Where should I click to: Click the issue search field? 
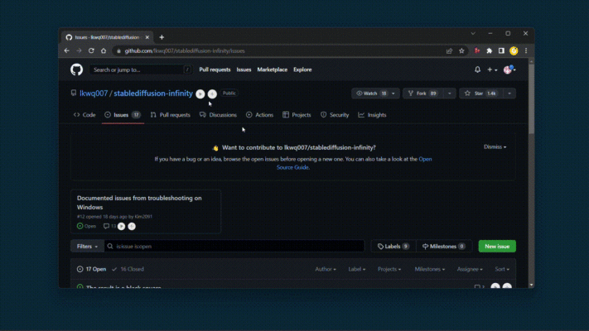pyautogui.click(x=234, y=247)
